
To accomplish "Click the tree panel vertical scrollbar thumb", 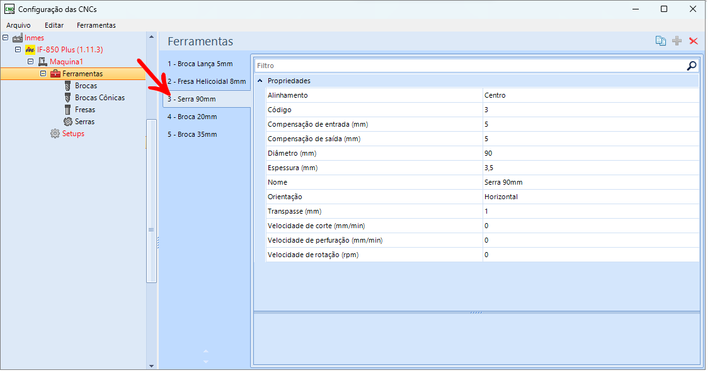I will pyautogui.click(x=151, y=201).
